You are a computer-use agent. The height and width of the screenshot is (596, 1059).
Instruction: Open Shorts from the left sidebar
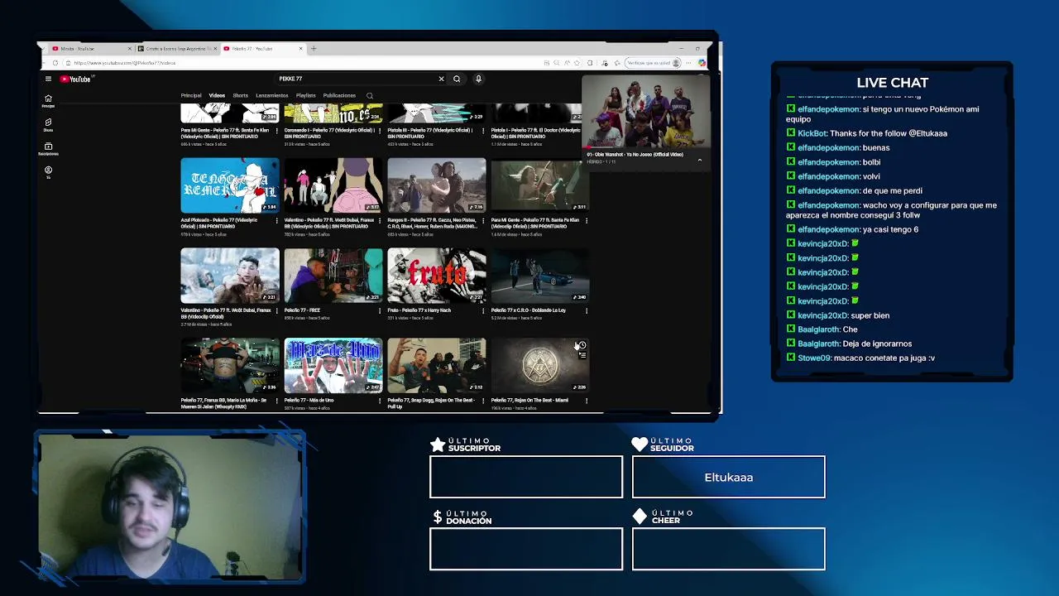pos(48,125)
